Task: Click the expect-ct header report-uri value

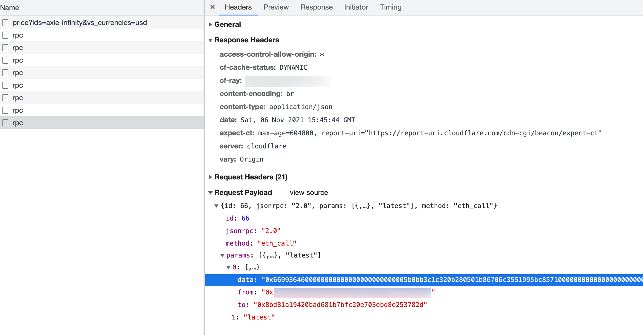Action: [462, 133]
